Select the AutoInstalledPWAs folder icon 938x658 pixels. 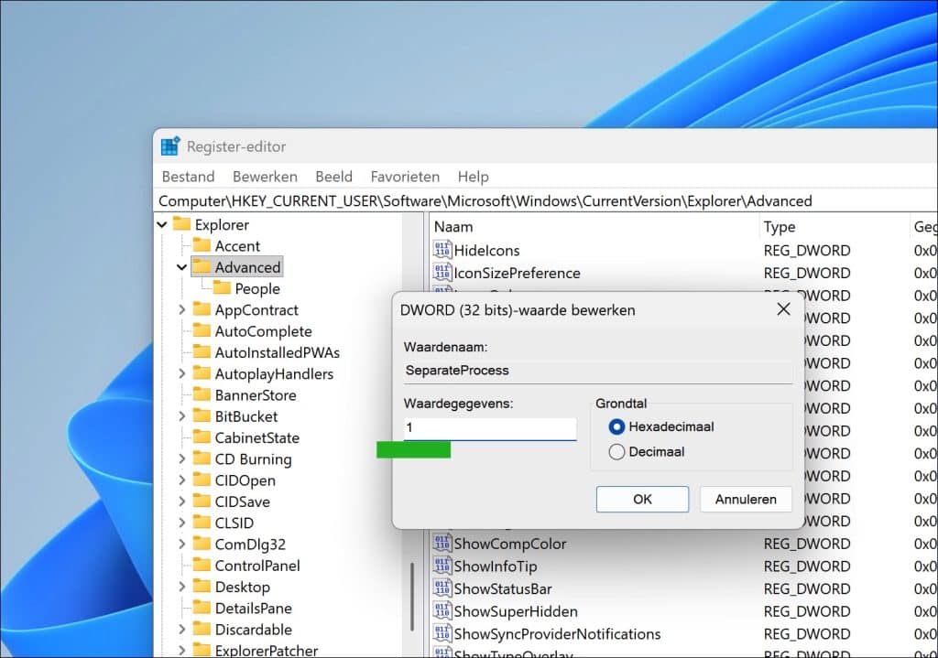point(202,351)
